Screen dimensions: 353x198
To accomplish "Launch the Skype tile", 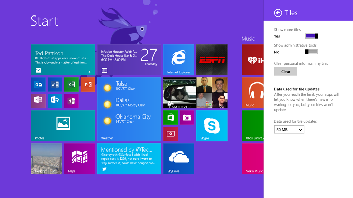I will [212, 126].
